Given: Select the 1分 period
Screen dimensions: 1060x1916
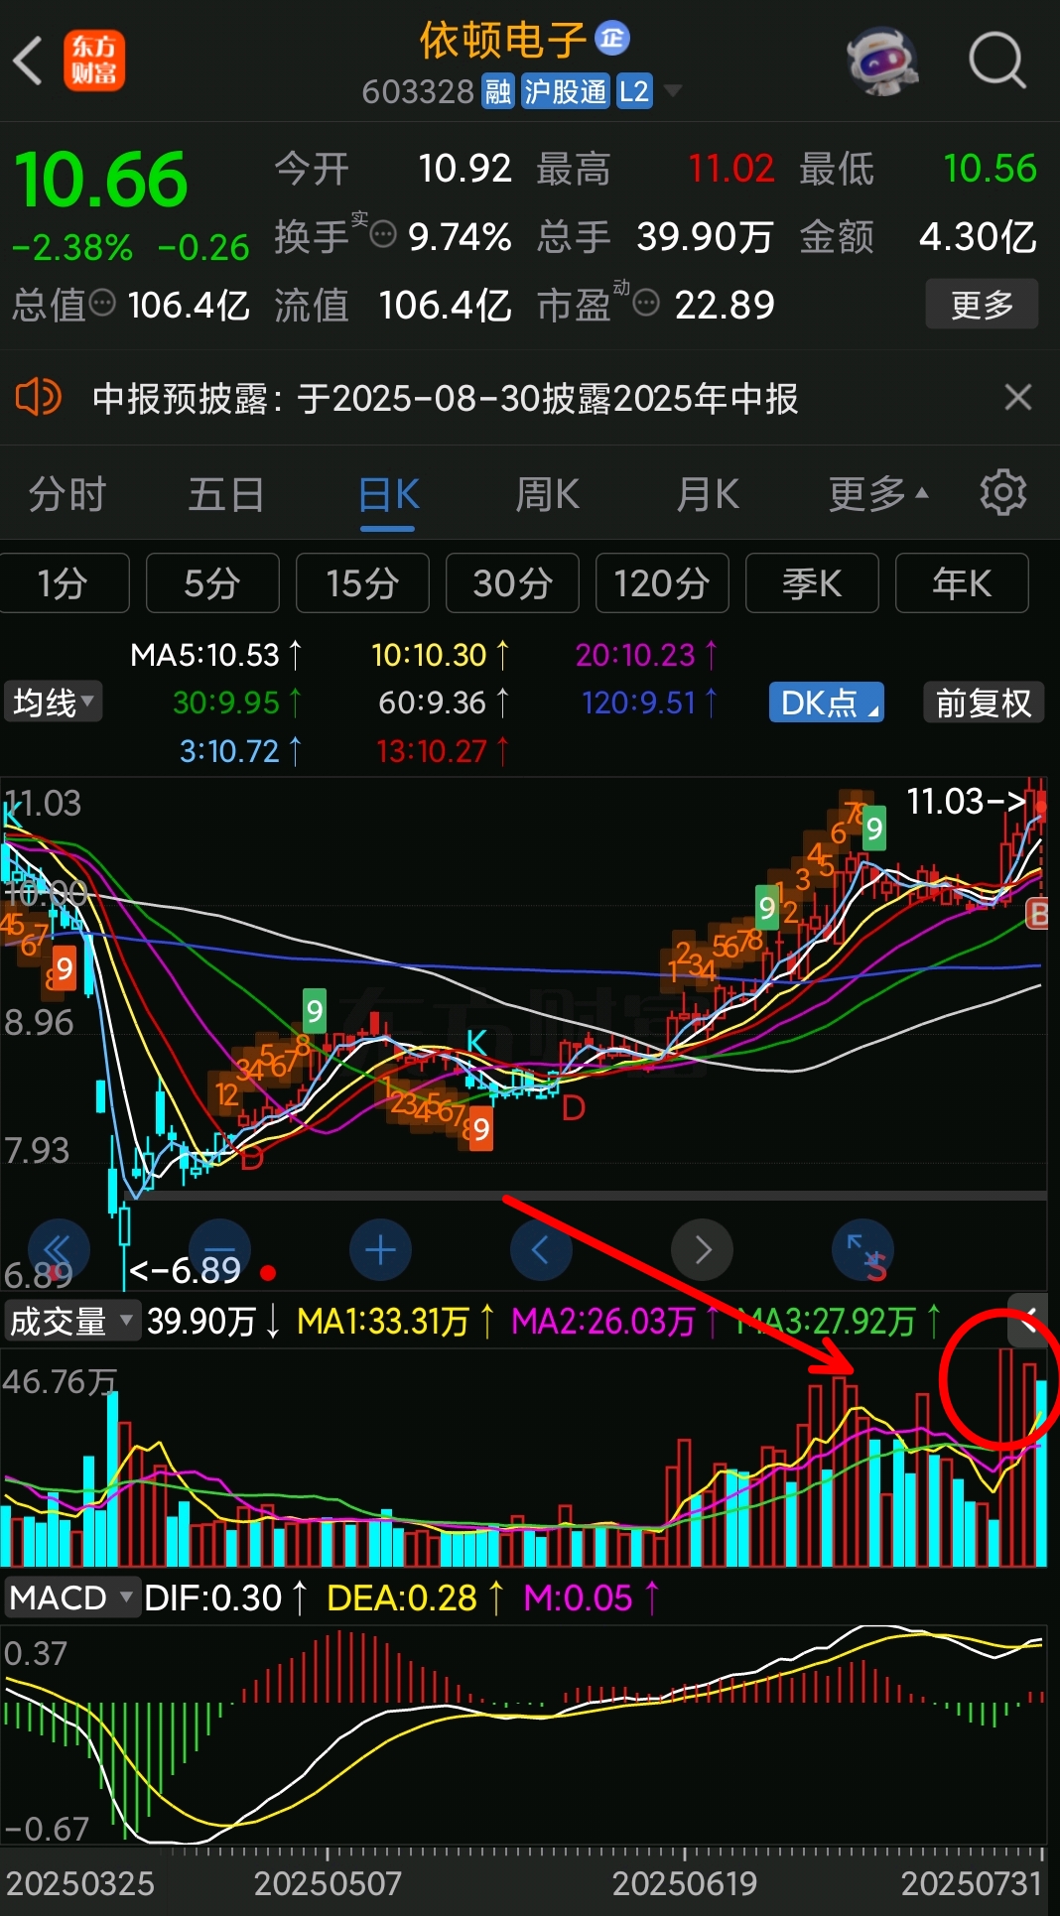Looking at the screenshot, I should click(63, 583).
